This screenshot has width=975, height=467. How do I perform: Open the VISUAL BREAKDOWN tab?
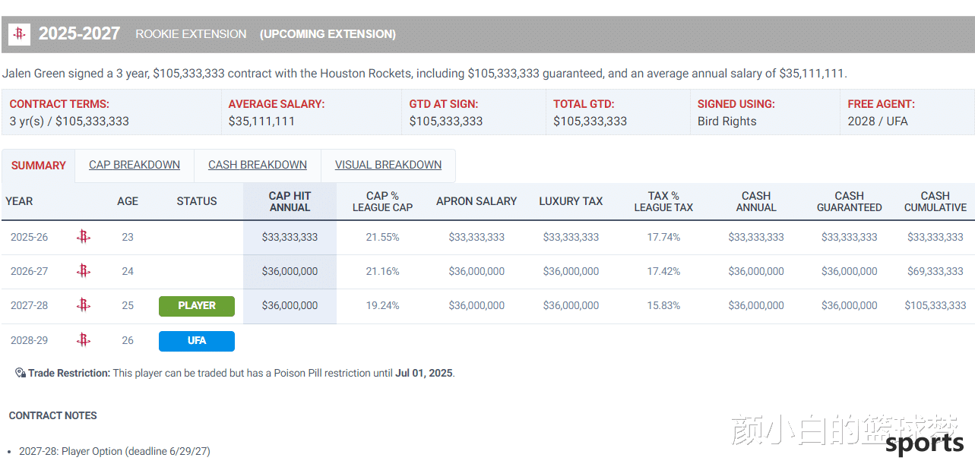pyautogui.click(x=388, y=165)
